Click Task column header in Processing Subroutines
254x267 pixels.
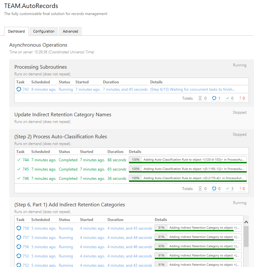[x=20, y=82]
